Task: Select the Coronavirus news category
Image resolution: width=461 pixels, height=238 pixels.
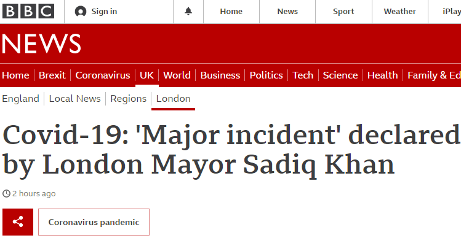Action: click(x=103, y=75)
